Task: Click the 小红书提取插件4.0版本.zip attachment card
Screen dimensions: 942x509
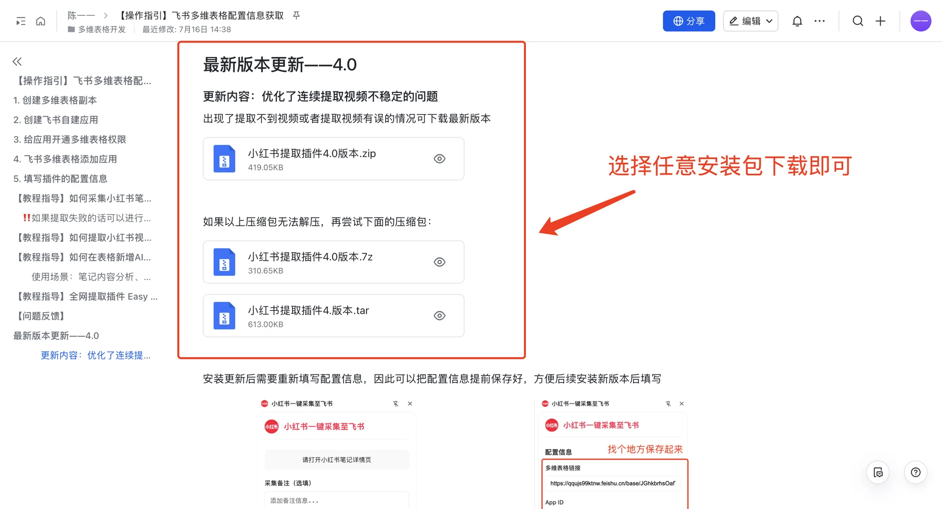Action: pyautogui.click(x=324, y=159)
